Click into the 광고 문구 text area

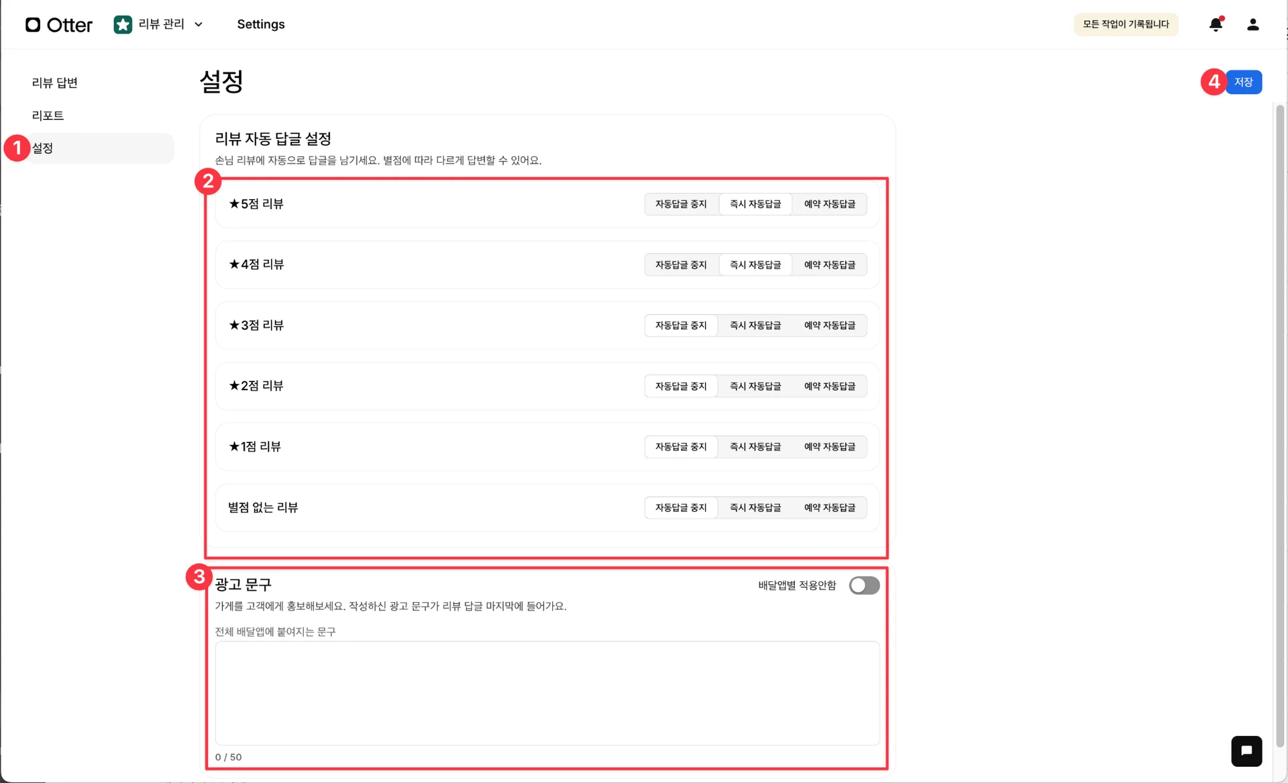click(x=547, y=692)
